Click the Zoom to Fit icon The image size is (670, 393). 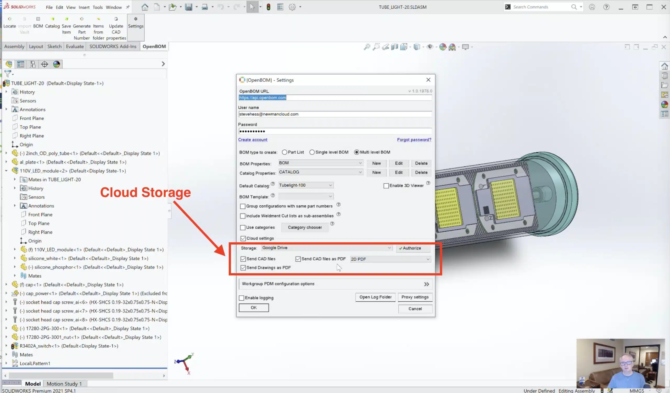click(367, 47)
